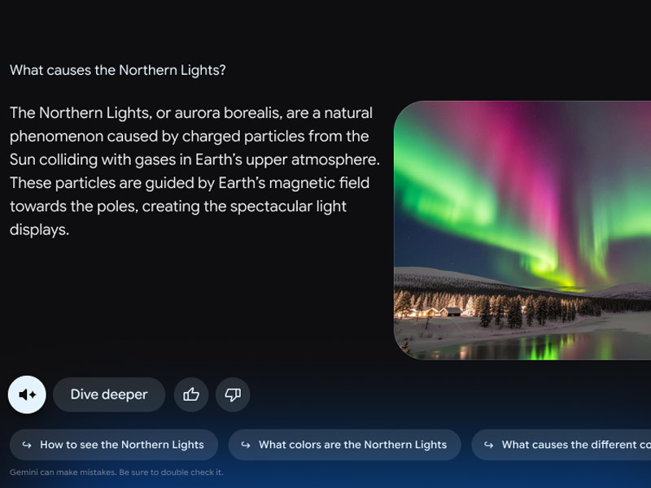Give the response a thumbs down
Viewport: 651px width, 488px height.
(x=233, y=394)
